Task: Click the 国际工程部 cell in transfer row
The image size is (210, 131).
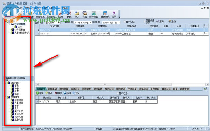Action: click(114, 101)
